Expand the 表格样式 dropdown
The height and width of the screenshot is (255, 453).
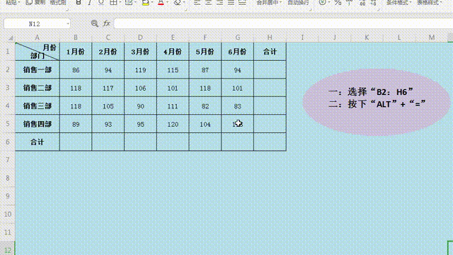(x=441, y=2)
